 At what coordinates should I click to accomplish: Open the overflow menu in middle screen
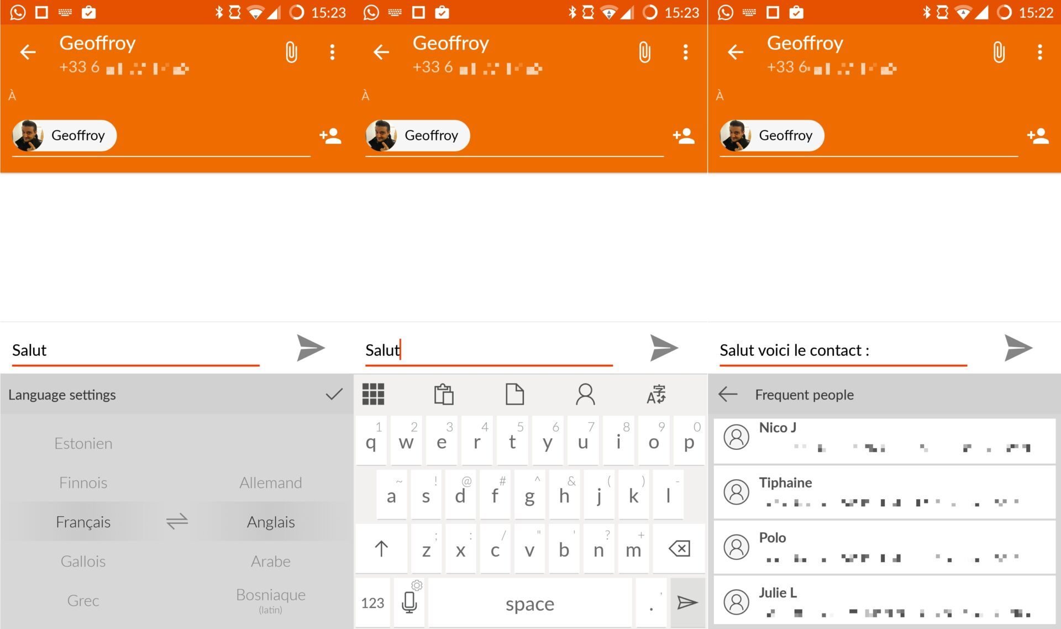point(685,53)
